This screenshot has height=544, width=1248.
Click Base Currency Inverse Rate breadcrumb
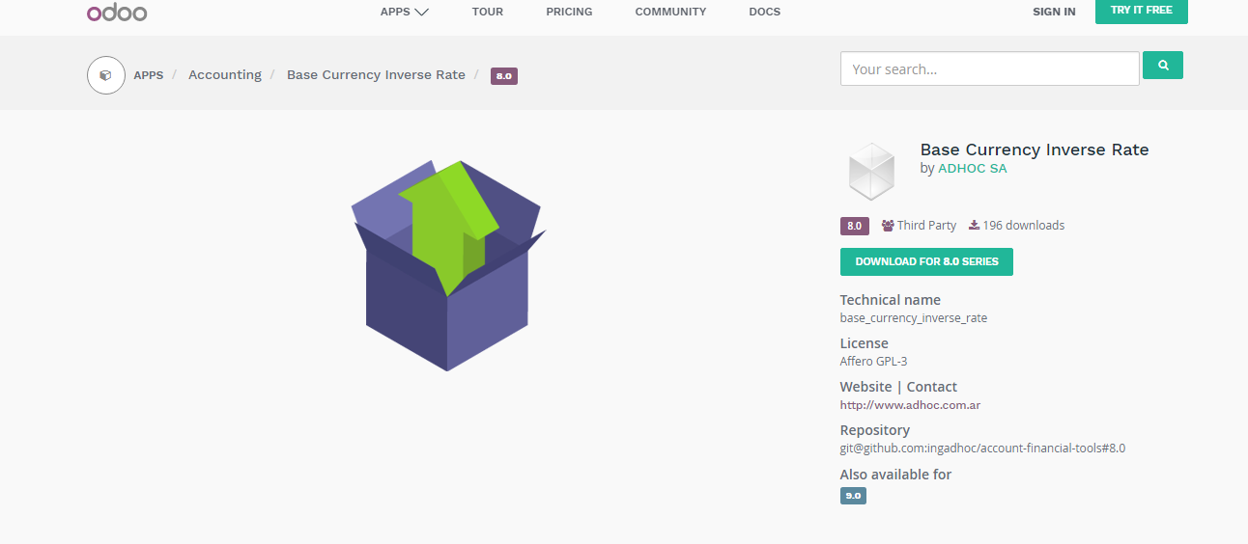pos(376,75)
